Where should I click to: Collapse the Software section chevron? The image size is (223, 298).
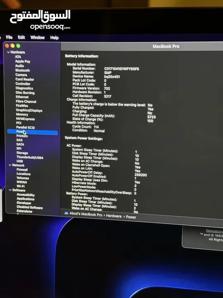point(10,190)
